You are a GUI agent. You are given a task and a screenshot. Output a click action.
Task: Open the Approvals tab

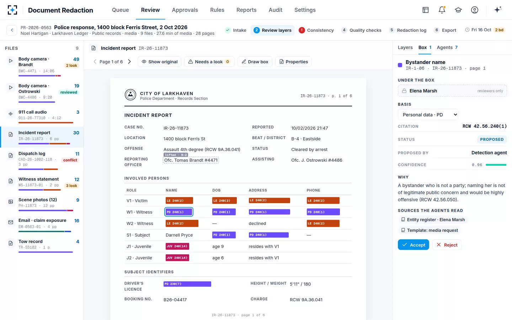pos(185,10)
